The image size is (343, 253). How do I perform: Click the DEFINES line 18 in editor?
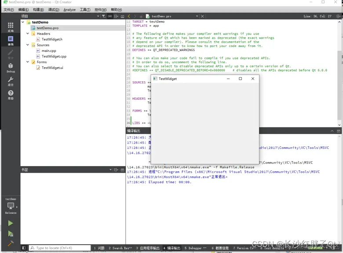tap(164, 50)
